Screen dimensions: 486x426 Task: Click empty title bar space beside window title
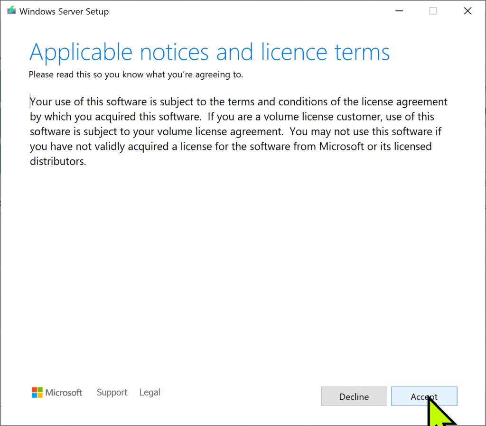(237, 11)
